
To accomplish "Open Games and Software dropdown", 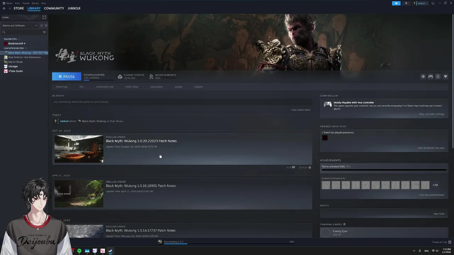I will (20, 25).
